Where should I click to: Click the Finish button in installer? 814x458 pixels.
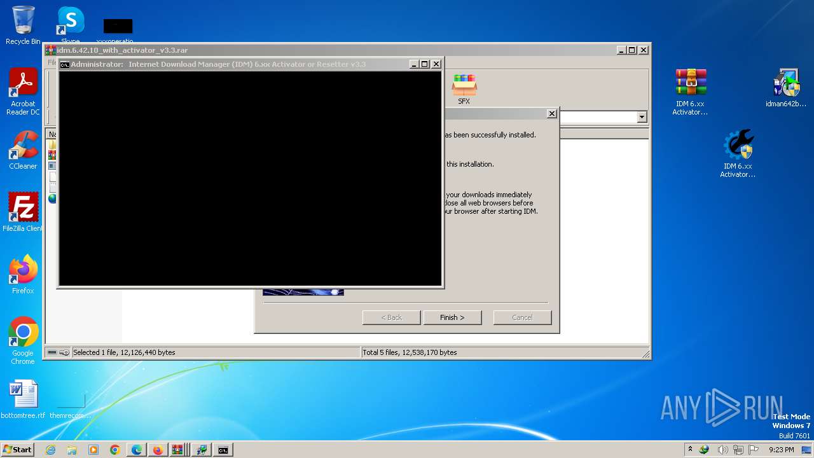pyautogui.click(x=452, y=317)
